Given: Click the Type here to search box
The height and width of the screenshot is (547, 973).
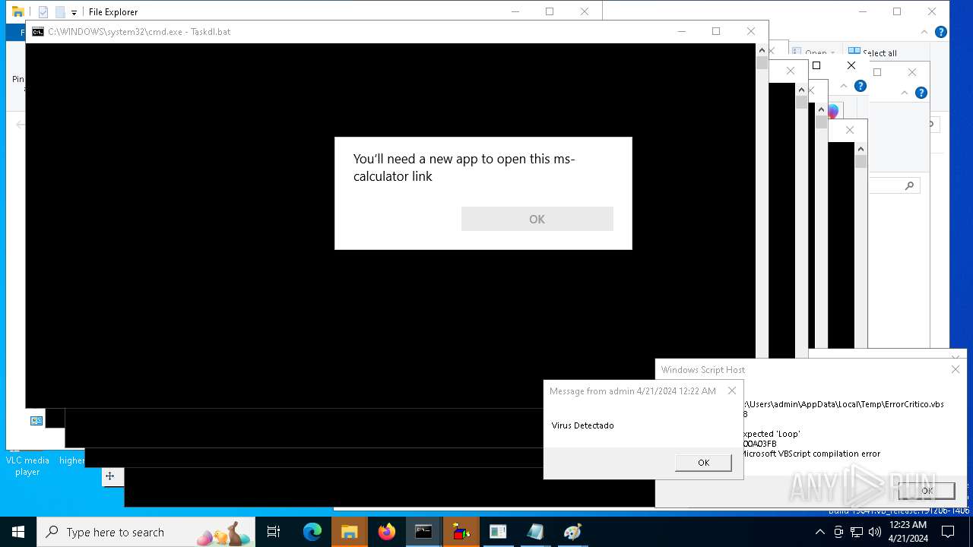Looking at the screenshot, I should pyautogui.click(x=146, y=532).
